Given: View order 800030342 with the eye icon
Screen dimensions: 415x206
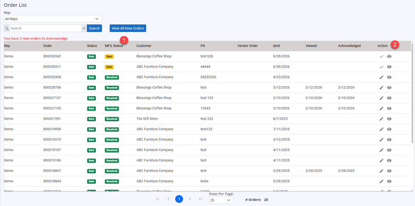Looking at the screenshot, I should tap(389, 57).
